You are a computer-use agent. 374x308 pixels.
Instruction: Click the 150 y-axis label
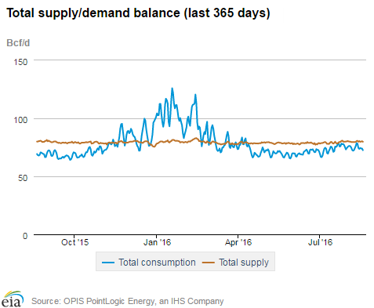[20, 62]
